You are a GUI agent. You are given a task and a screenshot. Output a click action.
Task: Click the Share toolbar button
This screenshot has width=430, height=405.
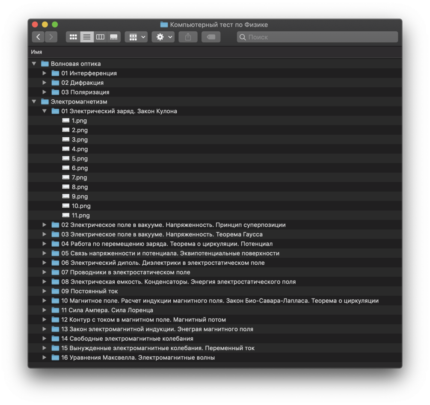188,37
